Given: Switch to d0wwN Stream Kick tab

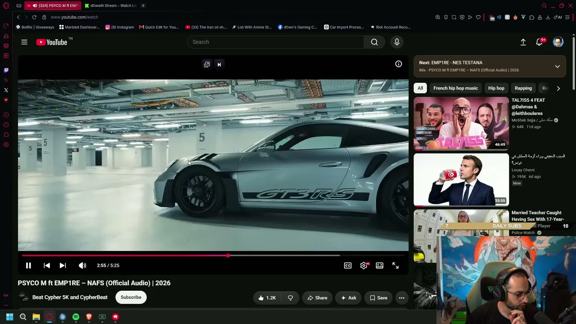Looking at the screenshot, I should tap(110, 5).
